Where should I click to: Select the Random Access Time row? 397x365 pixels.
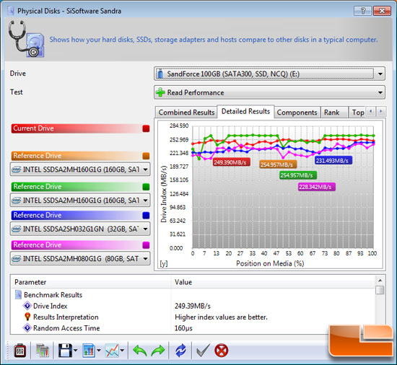tap(193, 328)
